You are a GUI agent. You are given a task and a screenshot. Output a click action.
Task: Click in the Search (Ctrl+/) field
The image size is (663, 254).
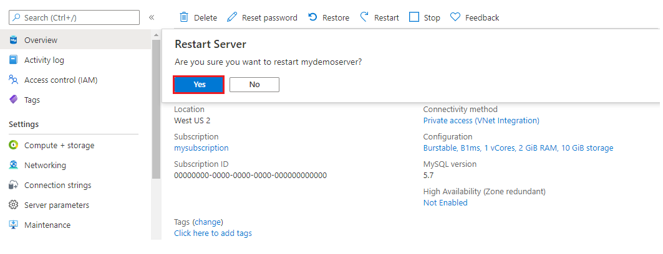[78, 17]
